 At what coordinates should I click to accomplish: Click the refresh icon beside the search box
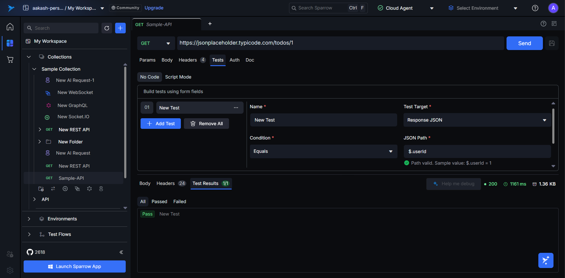click(107, 28)
